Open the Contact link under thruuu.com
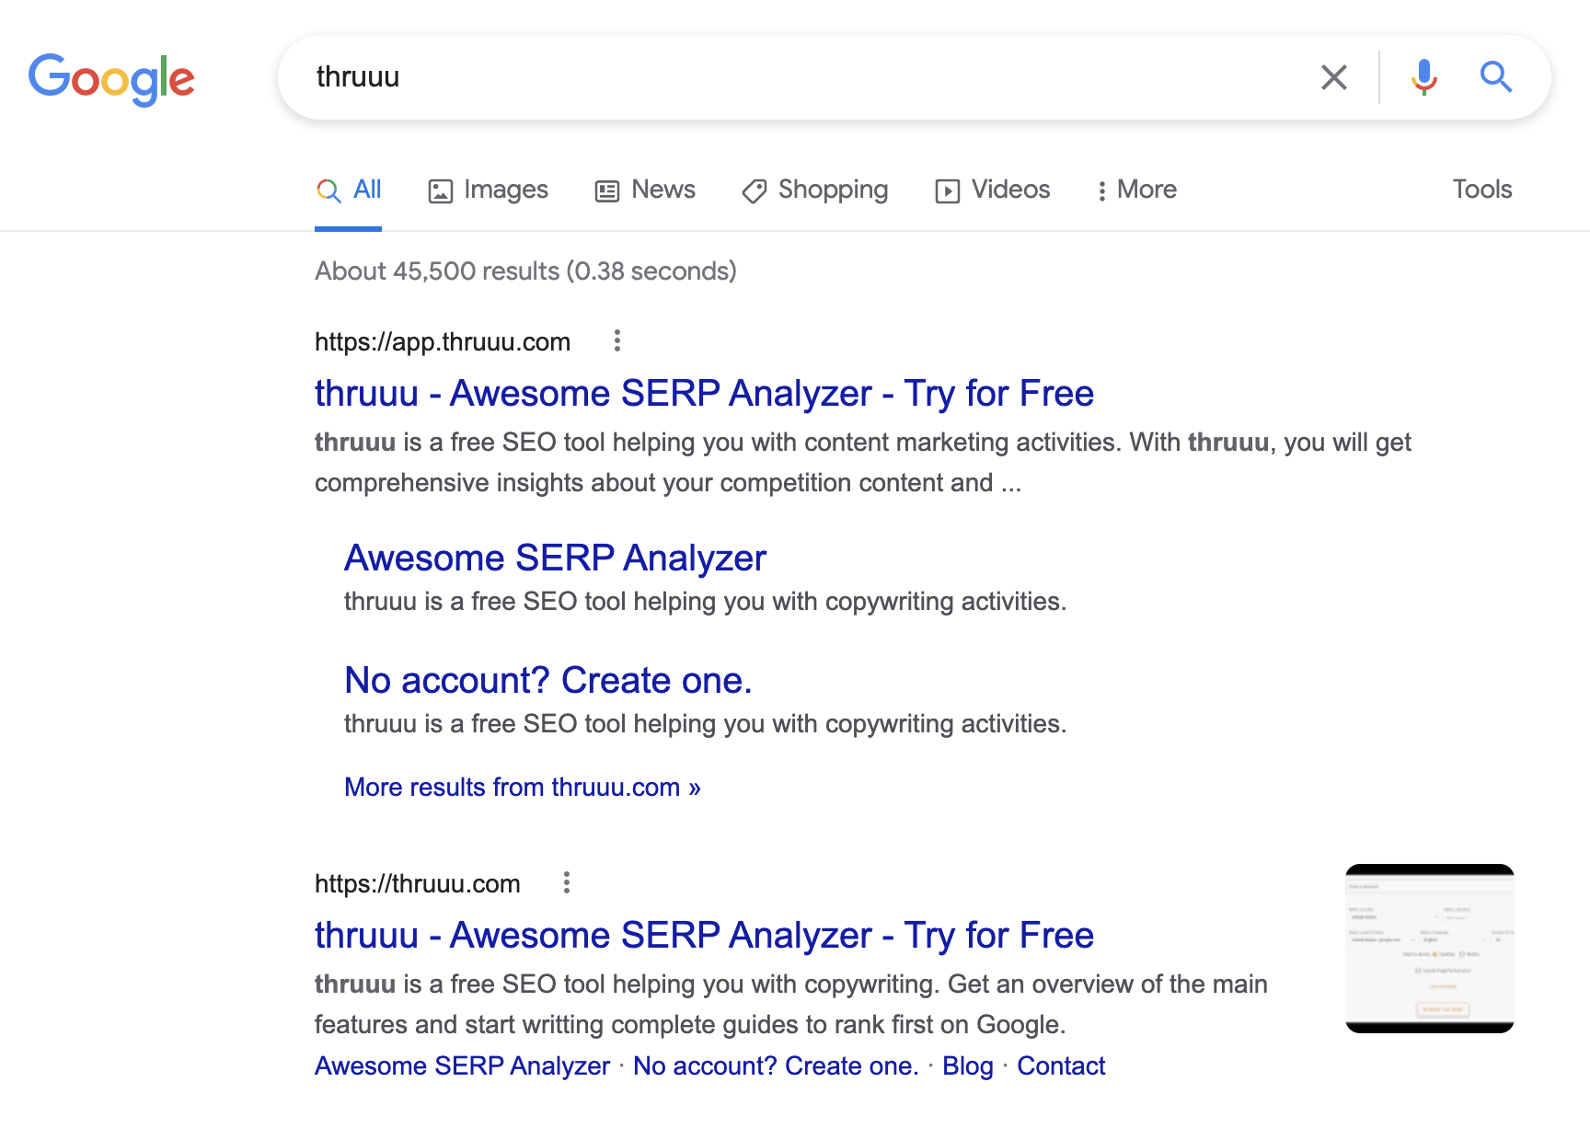Viewport: 1590px width, 1128px height. [1061, 1065]
